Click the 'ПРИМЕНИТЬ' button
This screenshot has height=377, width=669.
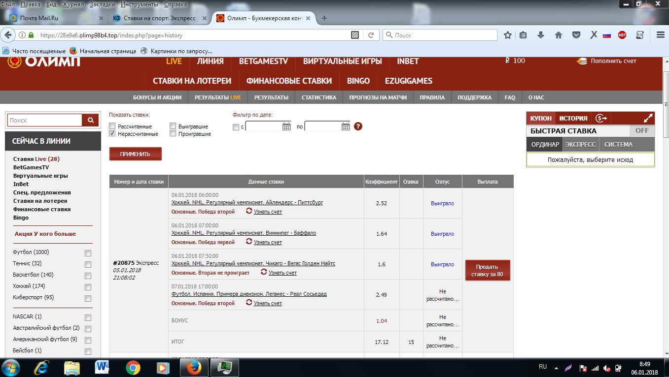pos(135,154)
